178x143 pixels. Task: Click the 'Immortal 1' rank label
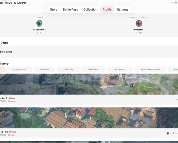(139, 30)
